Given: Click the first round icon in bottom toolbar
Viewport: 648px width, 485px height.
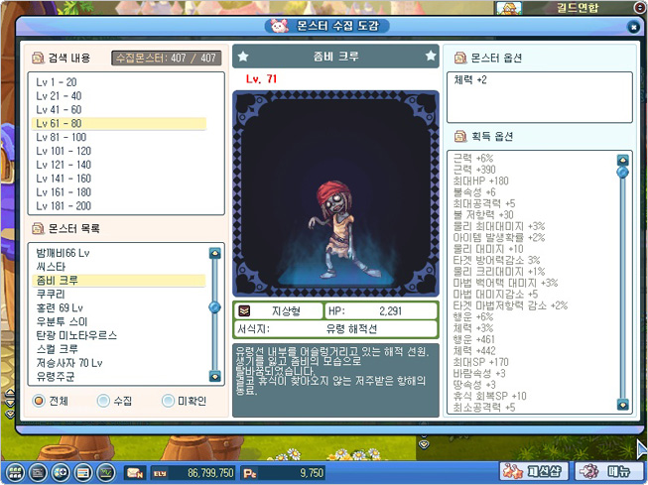Looking at the screenshot, I should point(12,472).
